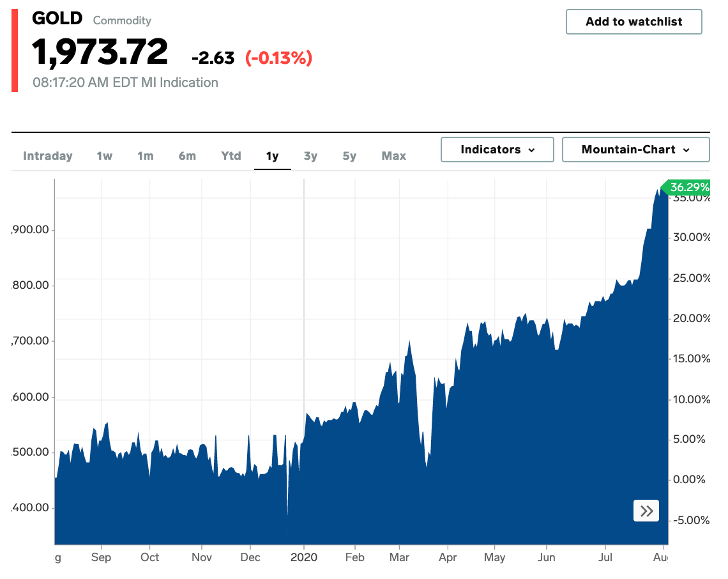This screenshot has width=728, height=579.
Task: Click the Oct x-axis label
Action: (149, 557)
